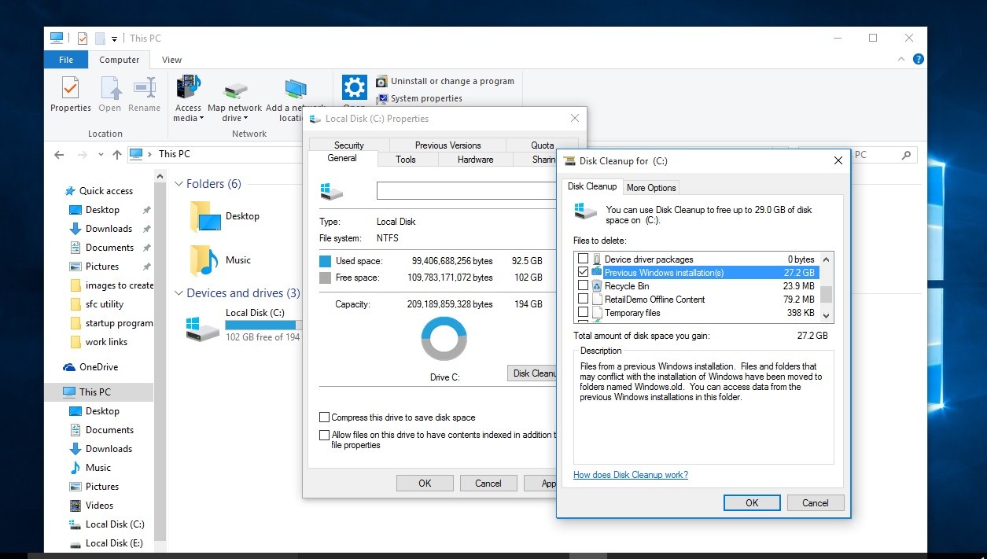
Task: Switch to More Options tab
Action: 651,187
